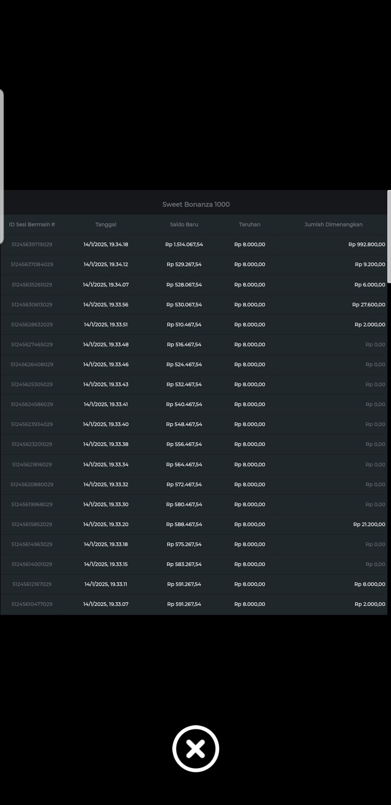Click the balance Rp 528.067,54

[184, 285]
